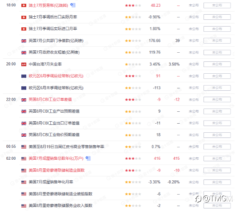Select the 20:00 time label

[x=11, y=64]
